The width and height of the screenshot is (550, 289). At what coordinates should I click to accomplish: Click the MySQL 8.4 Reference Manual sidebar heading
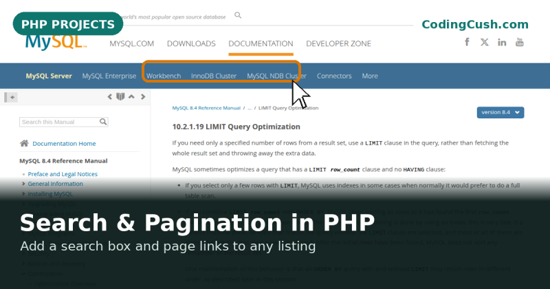click(x=63, y=161)
